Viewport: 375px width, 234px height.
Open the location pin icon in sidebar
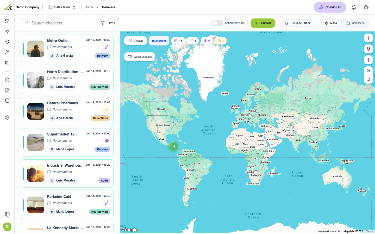(x=7, y=42)
